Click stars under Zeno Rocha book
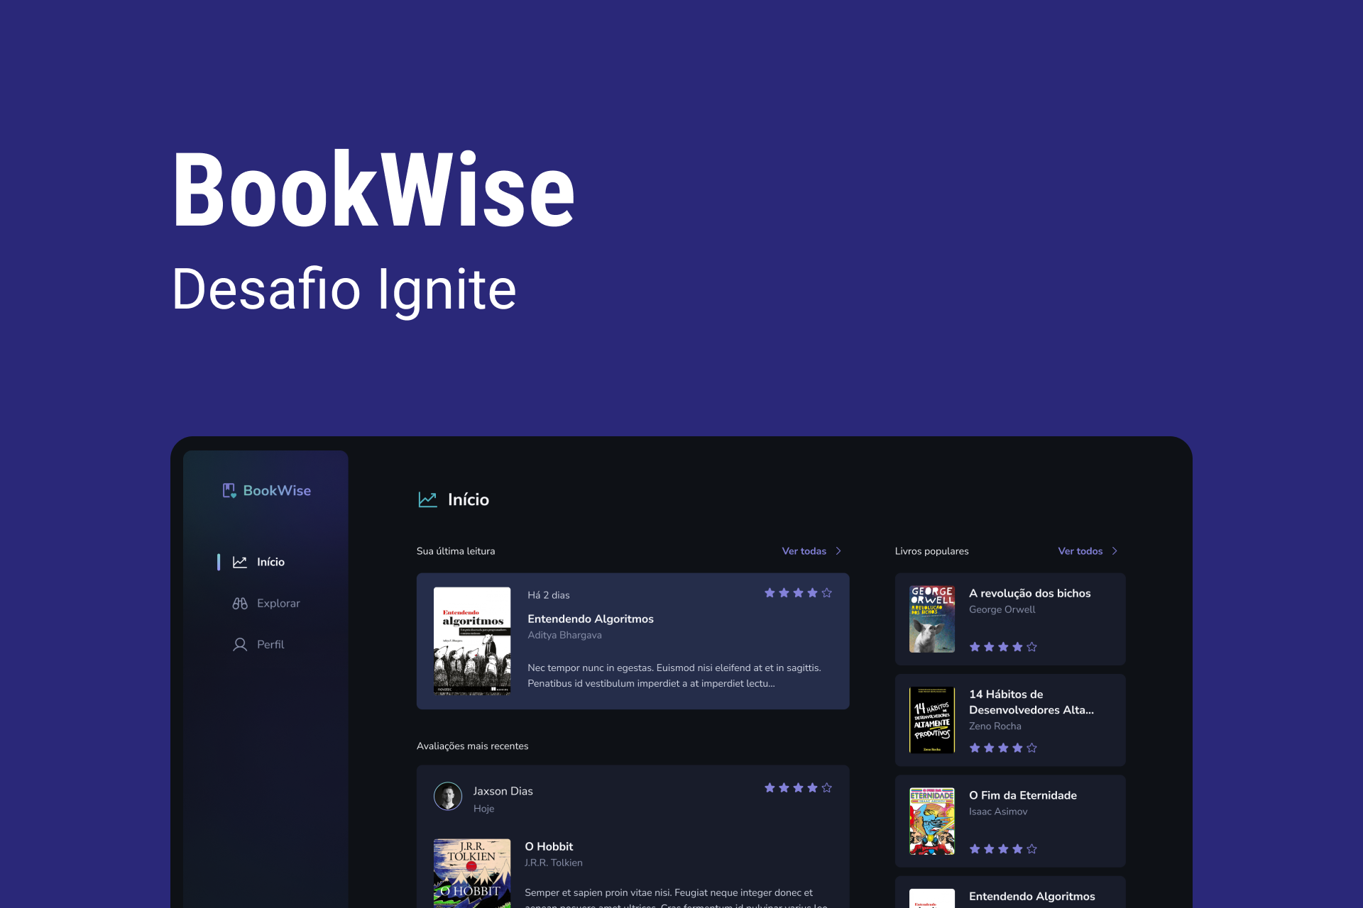This screenshot has width=1363, height=908. click(1003, 748)
